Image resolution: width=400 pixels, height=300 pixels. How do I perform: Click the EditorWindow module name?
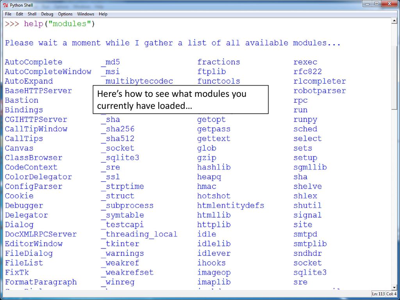tap(34, 244)
